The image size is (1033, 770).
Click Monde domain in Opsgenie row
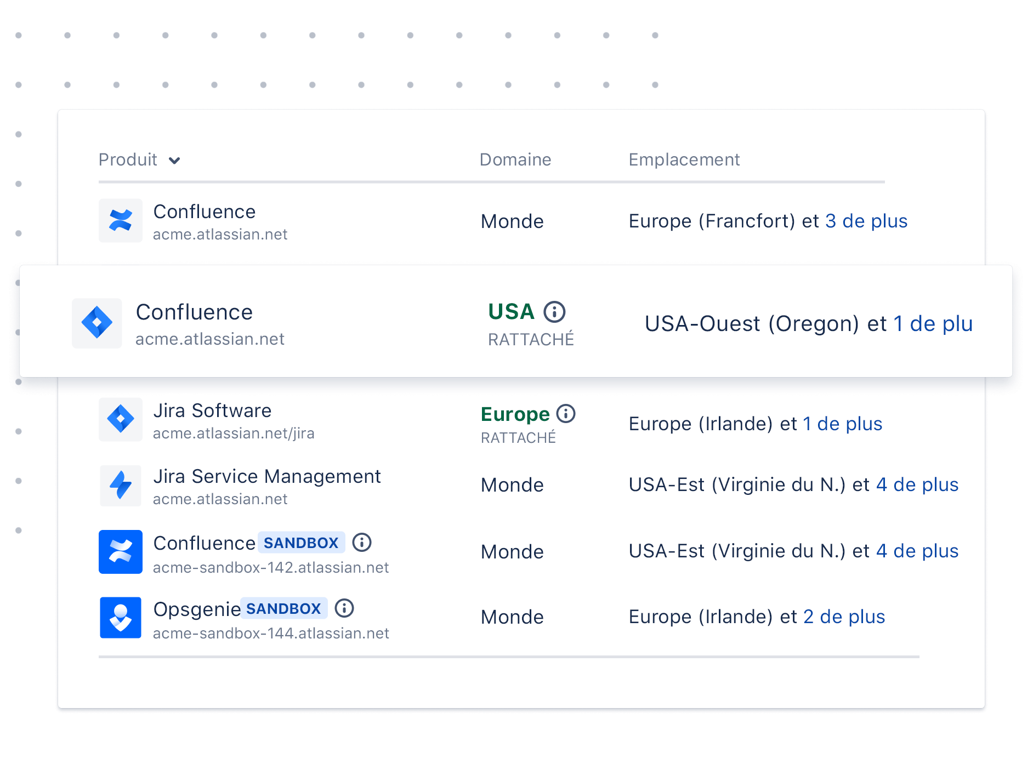512,617
